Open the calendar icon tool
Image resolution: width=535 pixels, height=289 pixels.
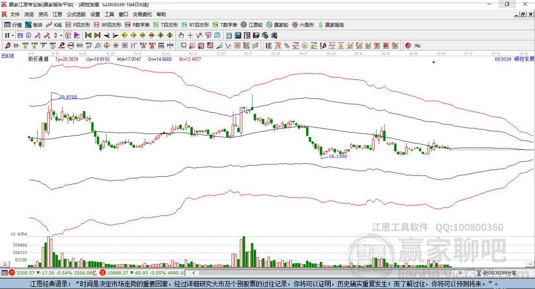tap(229, 35)
